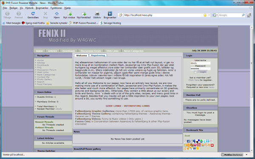Collapse the Users Online panel toggle

click(35, 92)
